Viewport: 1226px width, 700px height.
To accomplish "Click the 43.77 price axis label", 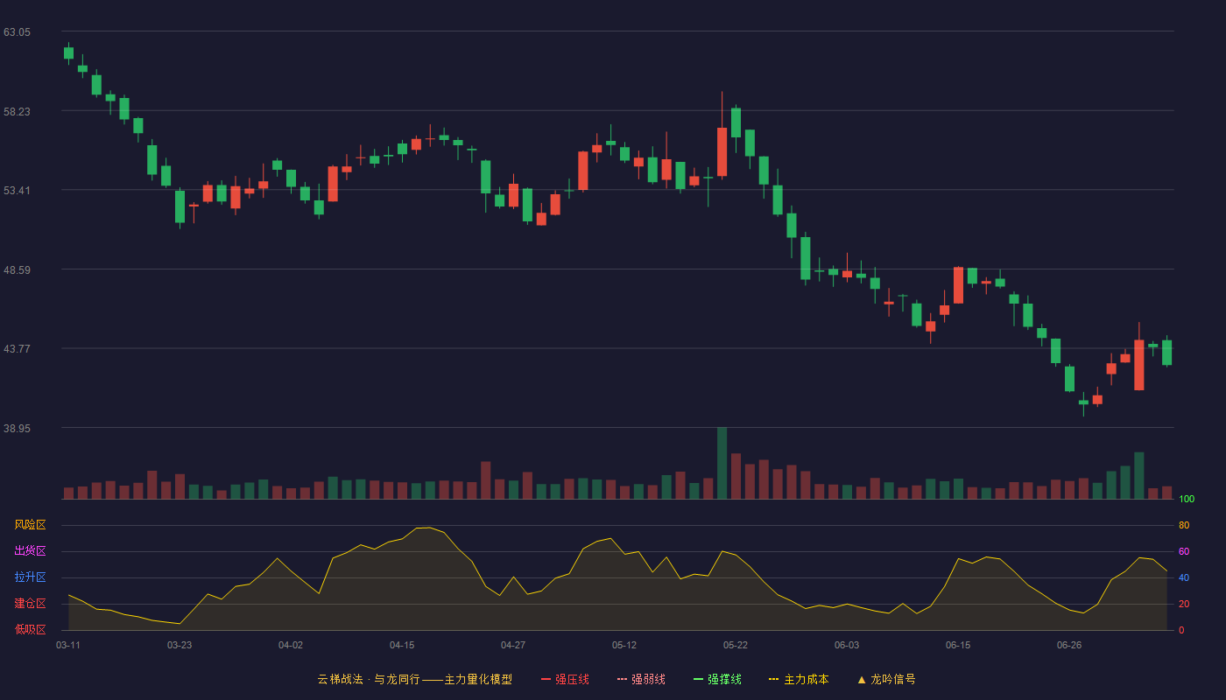I will tap(17, 349).
